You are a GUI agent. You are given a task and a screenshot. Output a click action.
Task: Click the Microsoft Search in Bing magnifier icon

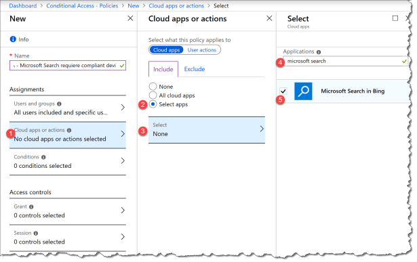[x=303, y=91]
